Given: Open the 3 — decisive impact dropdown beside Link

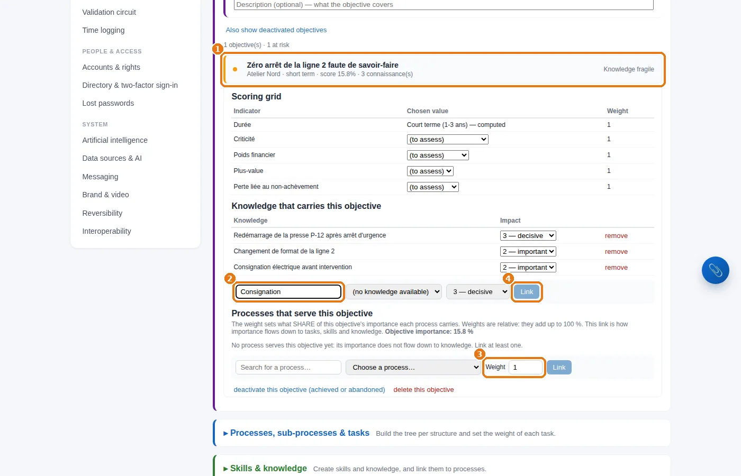Looking at the screenshot, I should point(478,292).
